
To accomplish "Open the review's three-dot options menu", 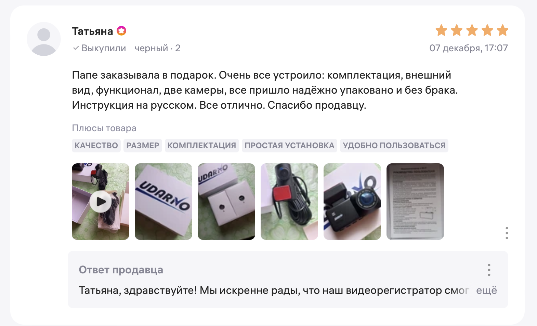I will (x=507, y=233).
